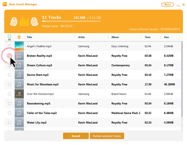Click the 2.54MB size value
187x145 pixels.
[x=168, y=46]
